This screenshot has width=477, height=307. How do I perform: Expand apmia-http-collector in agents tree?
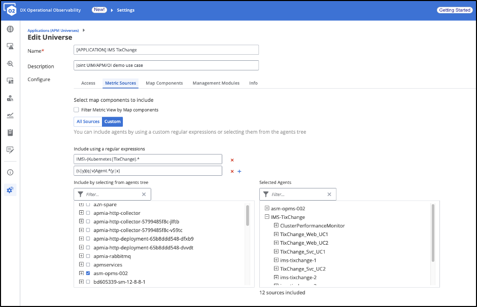(81, 213)
